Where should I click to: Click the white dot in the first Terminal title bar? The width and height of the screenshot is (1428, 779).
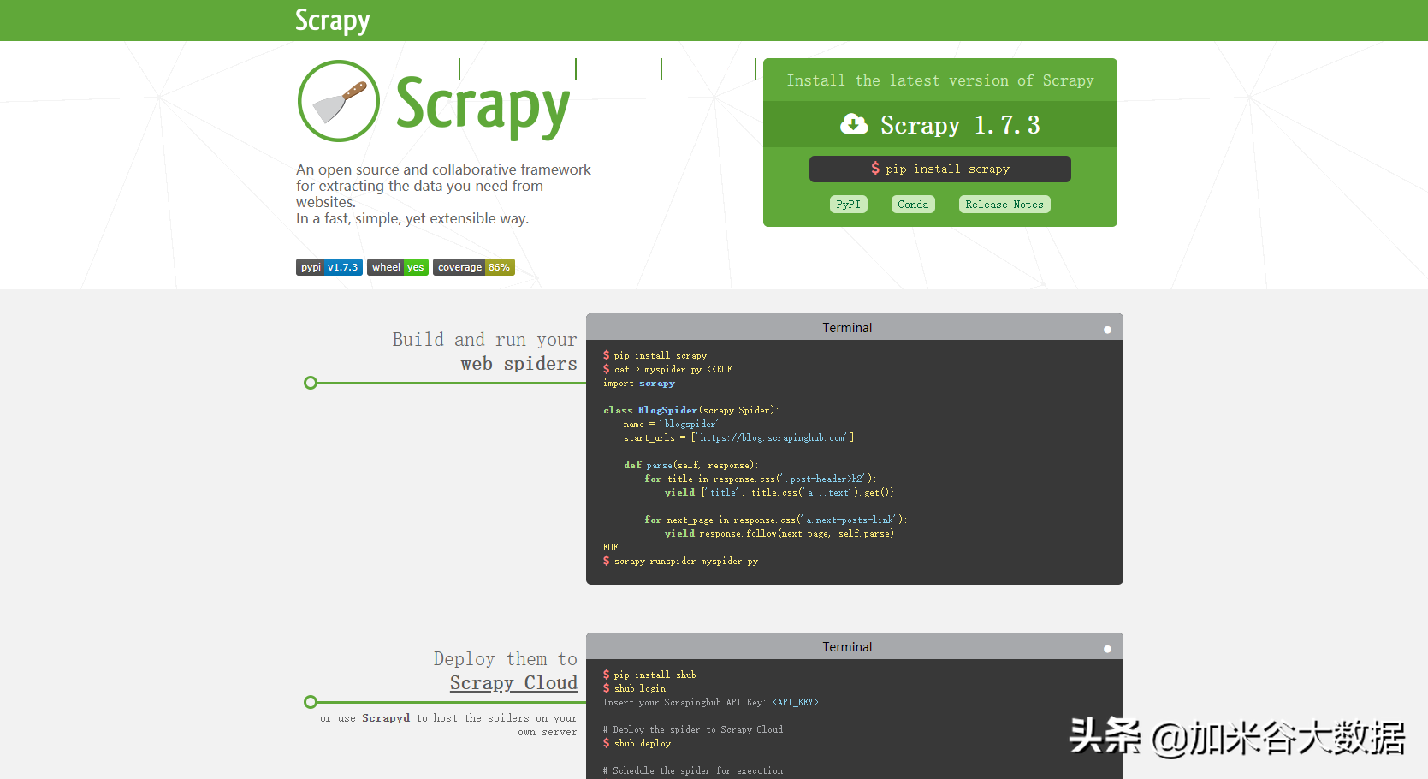[1107, 330]
